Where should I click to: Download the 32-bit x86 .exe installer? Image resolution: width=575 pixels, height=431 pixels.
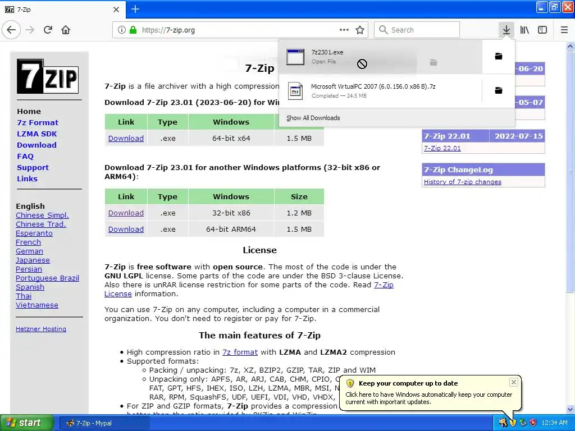[x=126, y=213]
